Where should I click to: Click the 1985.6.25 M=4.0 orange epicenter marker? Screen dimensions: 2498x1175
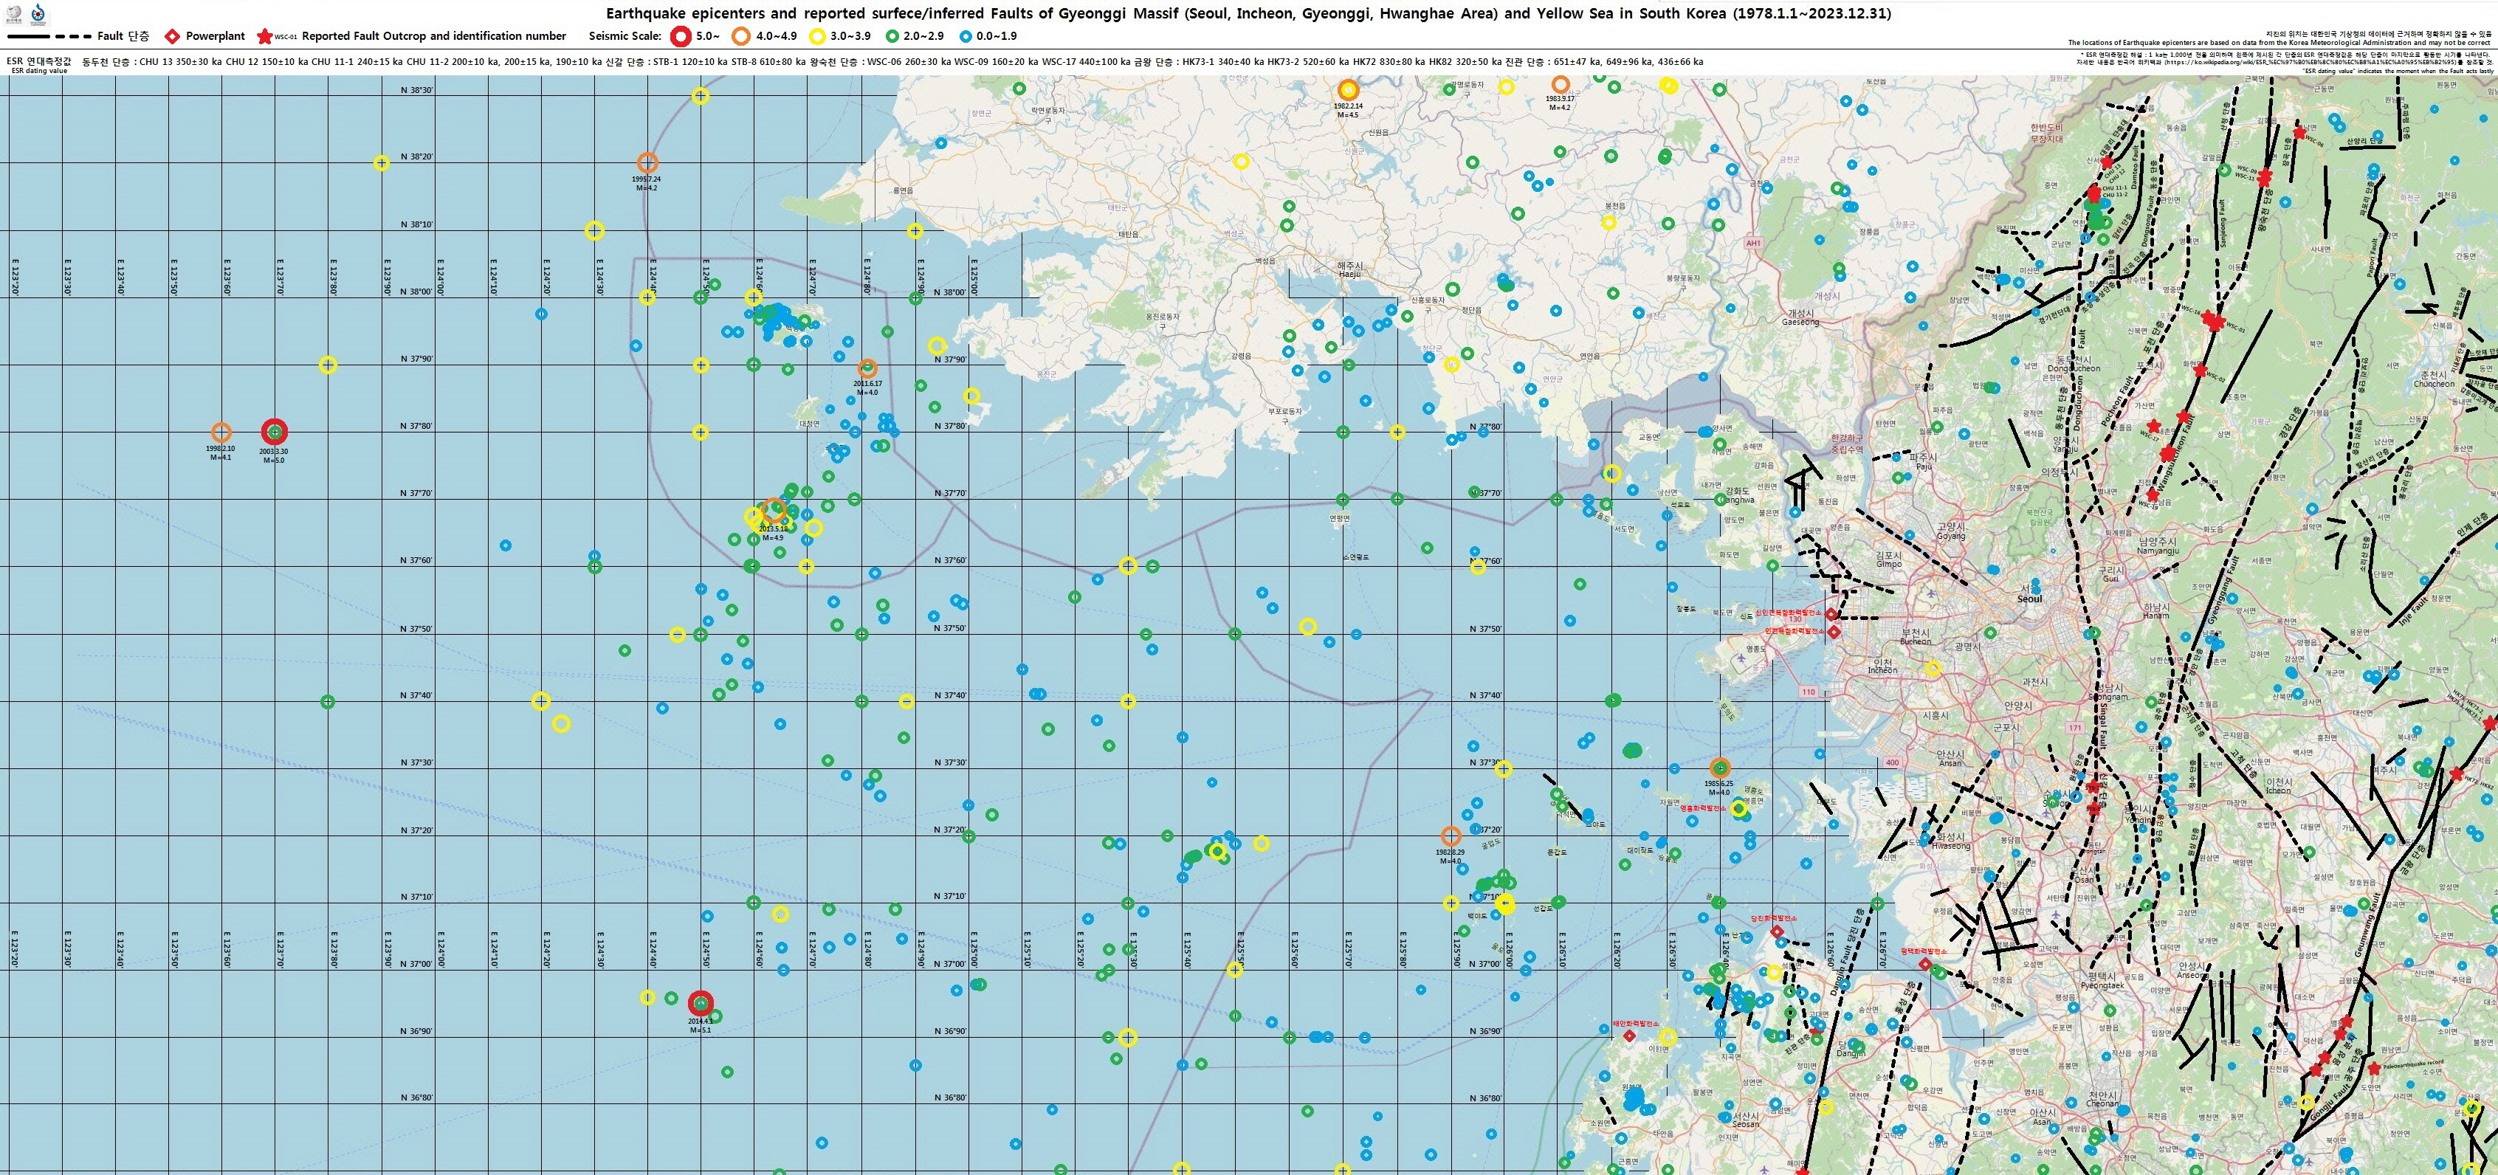coord(1719,768)
